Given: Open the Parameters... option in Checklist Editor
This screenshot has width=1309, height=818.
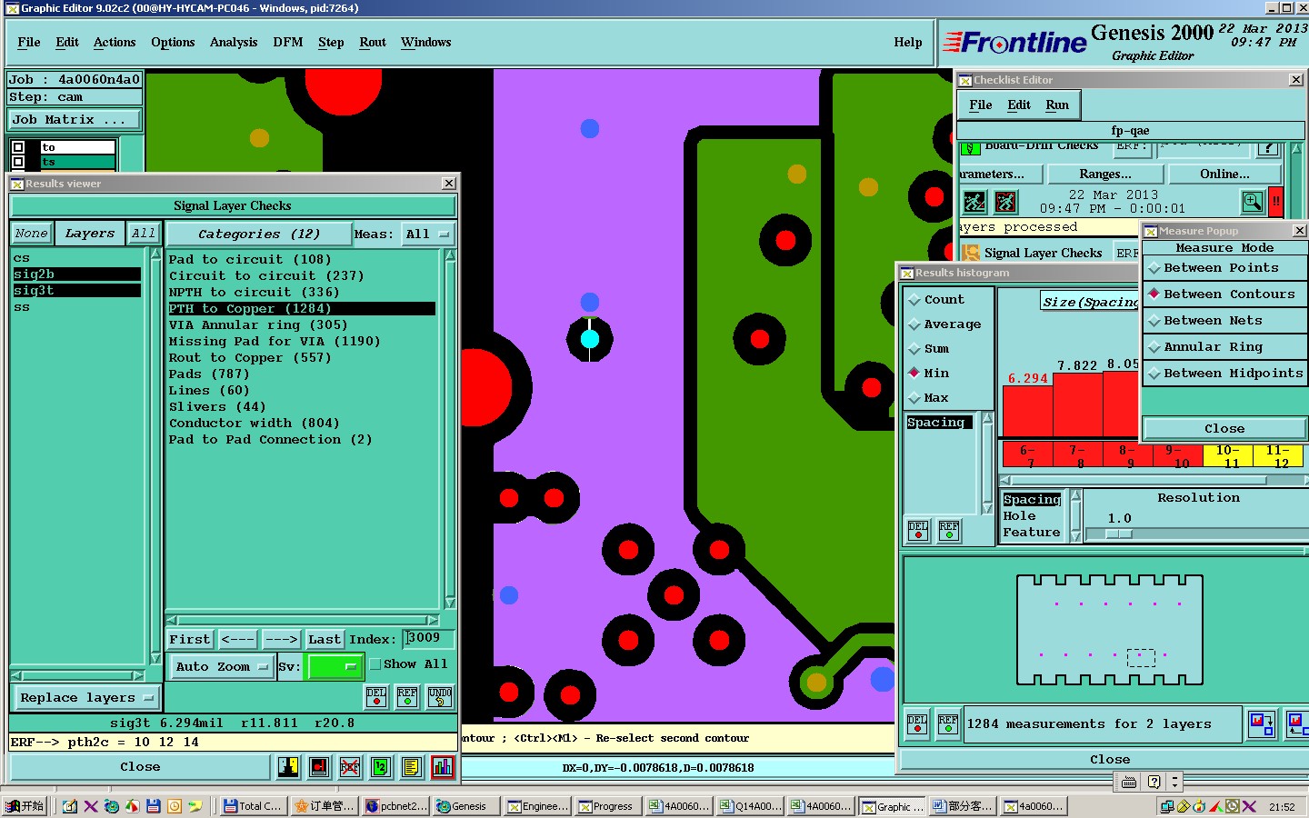Looking at the screenshot, I should click(999, 174).
